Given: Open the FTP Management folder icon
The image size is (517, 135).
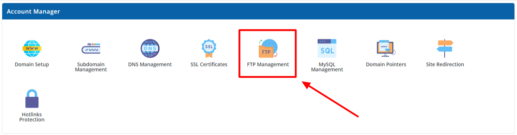Looking at the screenshot, I should click(268, 49).
